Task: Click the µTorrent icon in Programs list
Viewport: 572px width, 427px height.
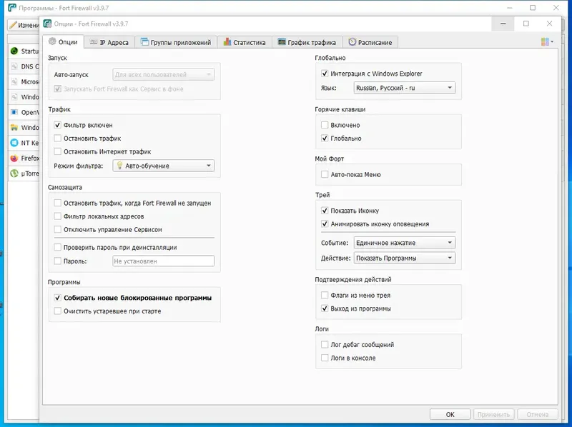Action: [14, 174]
